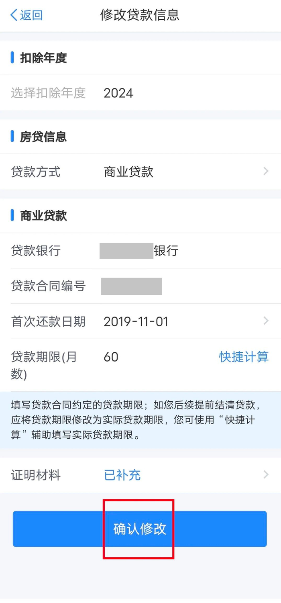
Task: Expand the 贷款方式 row chevron
Action: point(266,172)
